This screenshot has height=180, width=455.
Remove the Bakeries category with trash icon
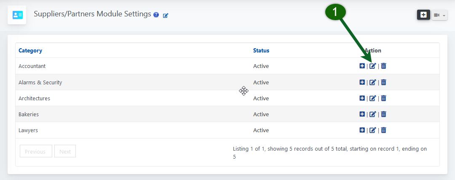click(x=383, y=114)
